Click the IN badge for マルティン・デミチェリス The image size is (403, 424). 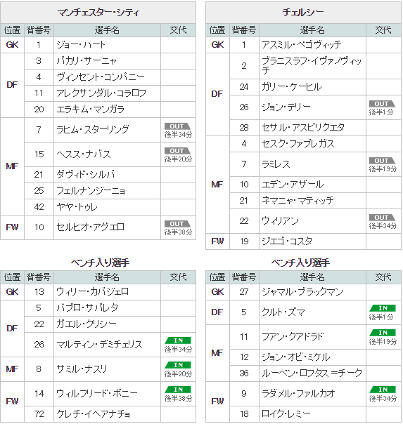coord(178,340)
